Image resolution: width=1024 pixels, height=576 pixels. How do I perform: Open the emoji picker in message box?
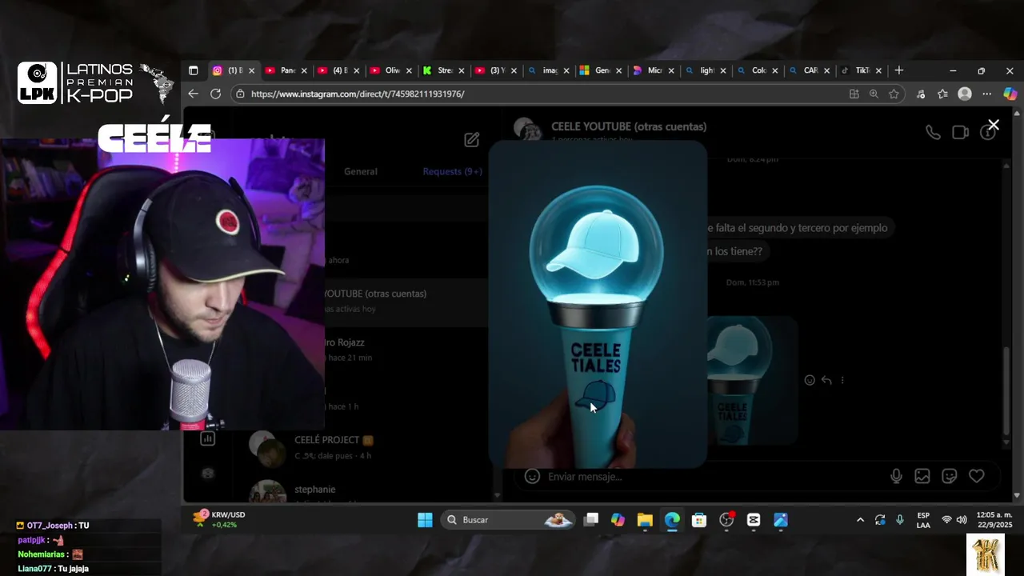532,476
